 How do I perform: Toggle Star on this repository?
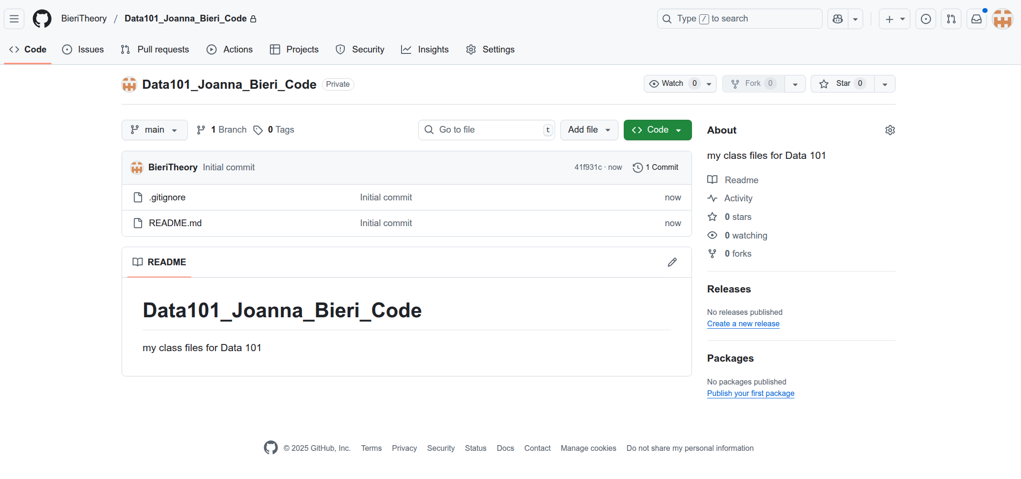[x=842, y=83]
